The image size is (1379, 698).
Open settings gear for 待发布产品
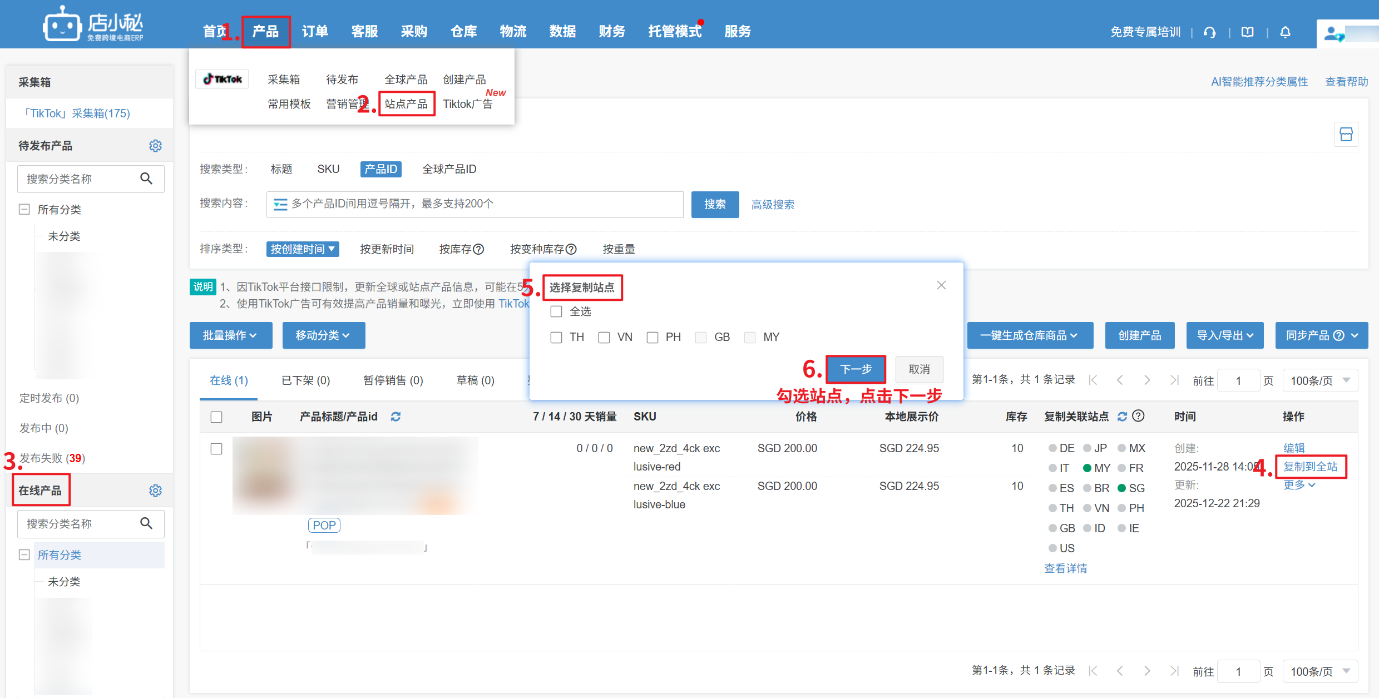pyautogui.click(x=155, y=146)
